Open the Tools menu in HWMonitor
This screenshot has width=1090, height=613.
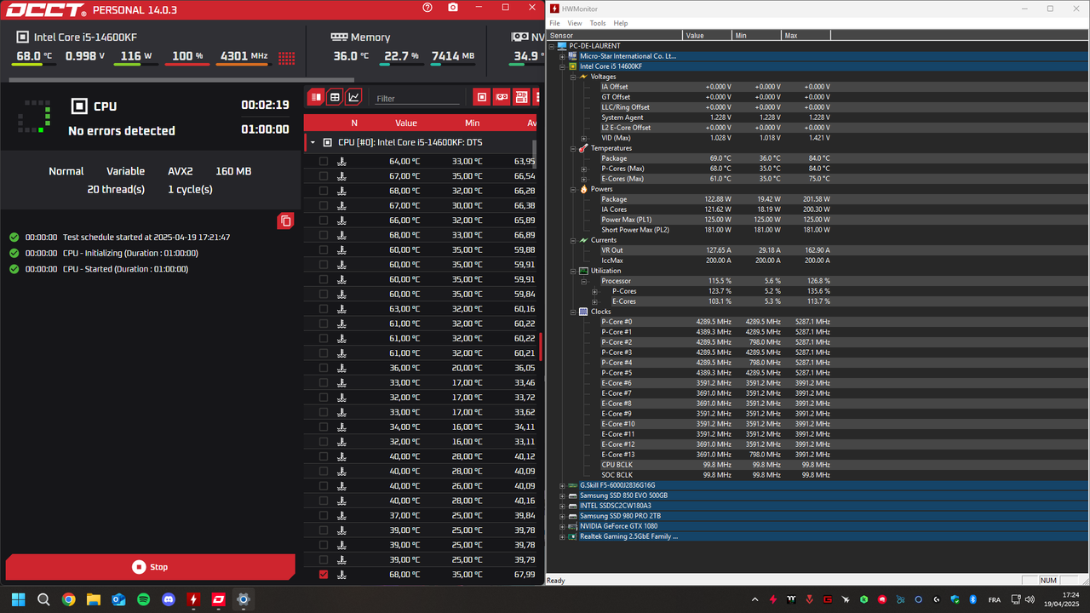pos(598,23)
